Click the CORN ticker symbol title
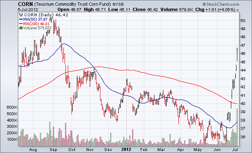The width and height of the screenshot is (252, 153). (25, 4)
